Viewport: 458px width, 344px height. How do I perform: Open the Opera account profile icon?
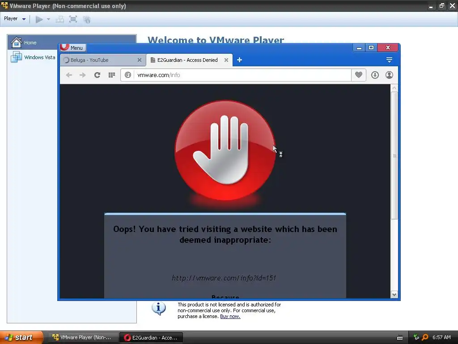(x=389, y=75)
